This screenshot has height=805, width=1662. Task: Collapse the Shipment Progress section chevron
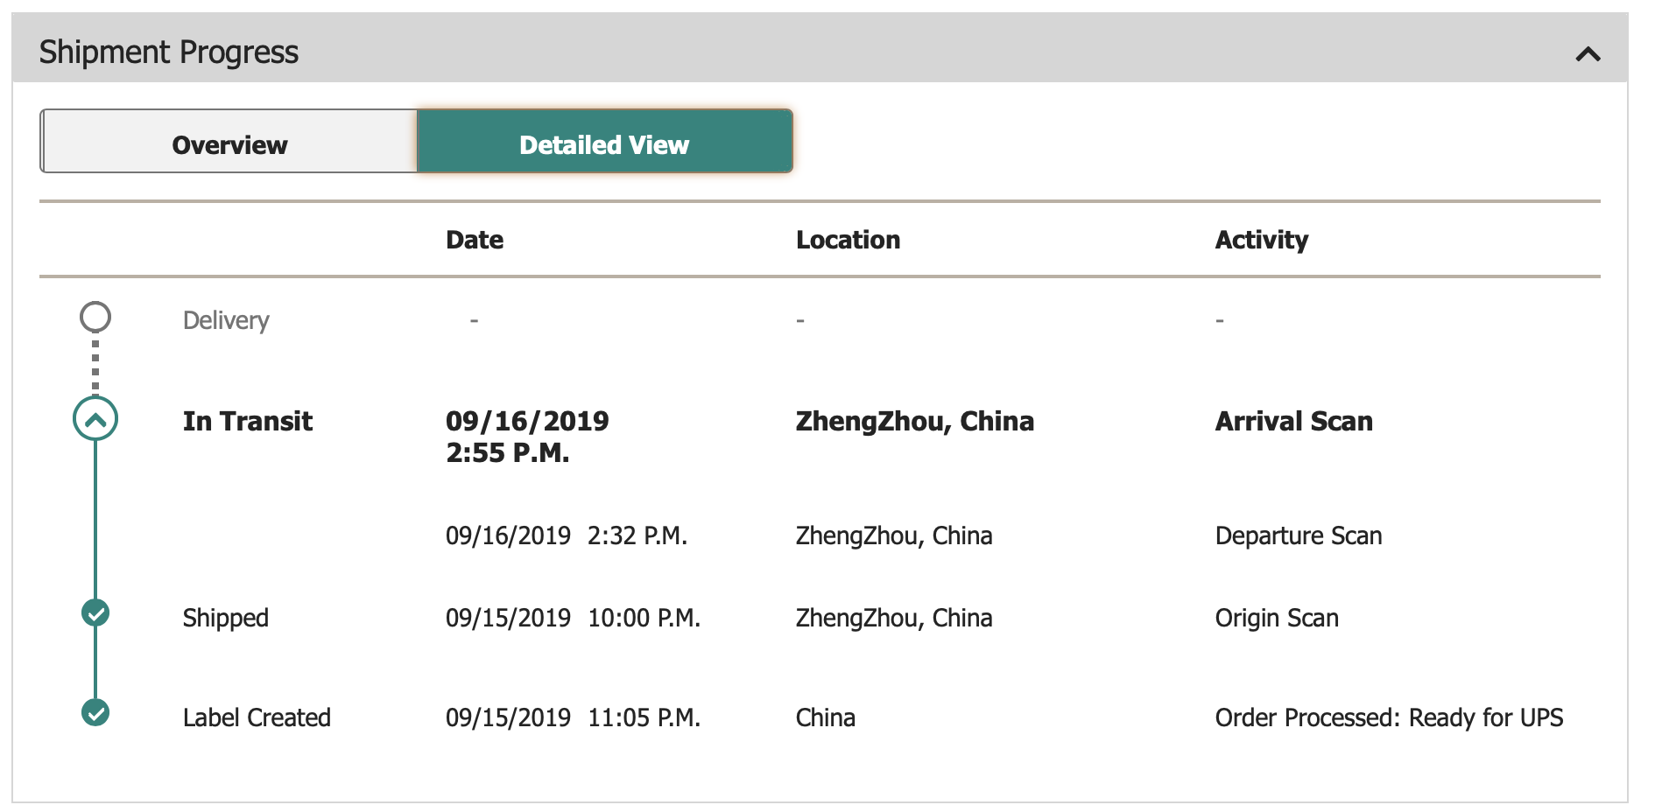[x=1588, y=54]
